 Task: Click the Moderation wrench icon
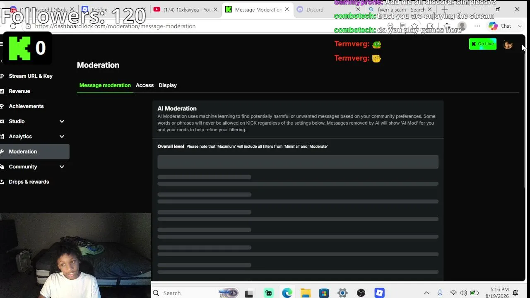coord(2,151)
